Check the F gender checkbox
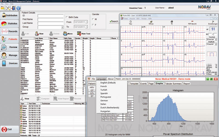The width and height of the screenshot is (219, 137). point(93,25)
